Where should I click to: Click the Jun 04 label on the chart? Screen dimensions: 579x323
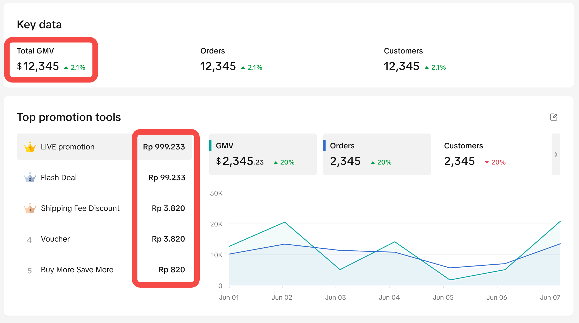(x=389, y=297)
